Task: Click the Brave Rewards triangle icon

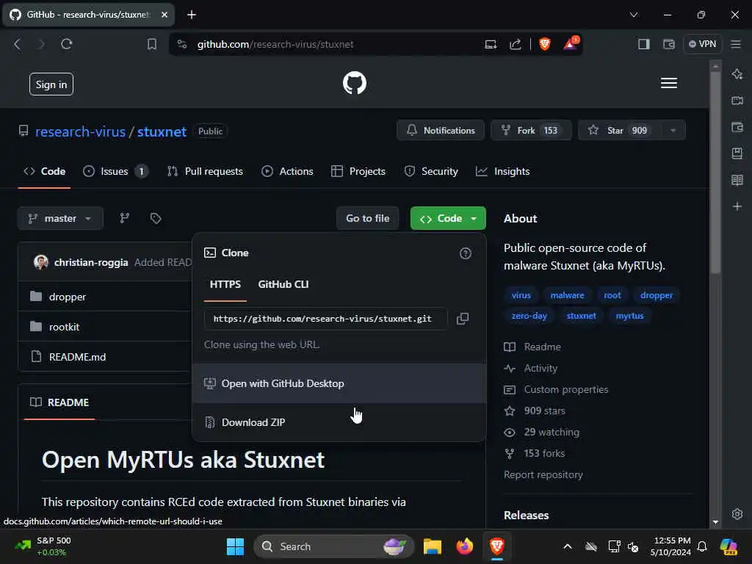Action: point(571,43)
